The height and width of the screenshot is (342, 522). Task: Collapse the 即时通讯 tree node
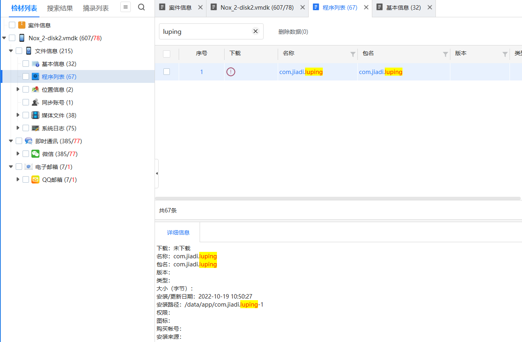(x=11, y=141)
